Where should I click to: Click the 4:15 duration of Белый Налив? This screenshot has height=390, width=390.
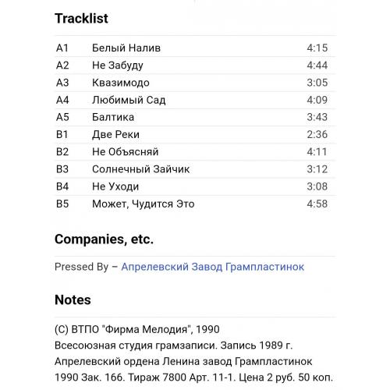pyautogui.click(x=317, y=48)
